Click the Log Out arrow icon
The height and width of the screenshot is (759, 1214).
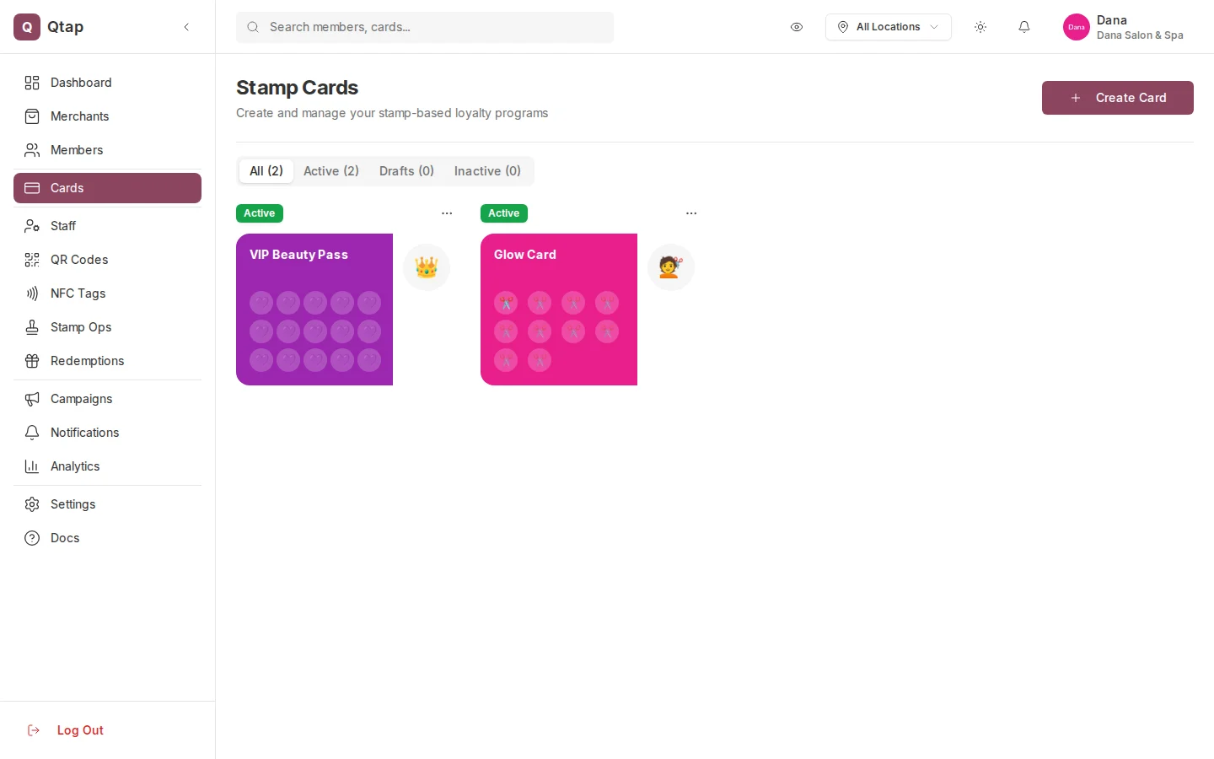[34, 730]
